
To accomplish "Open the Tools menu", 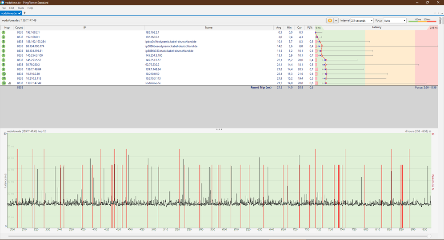I will coord(20,8).
